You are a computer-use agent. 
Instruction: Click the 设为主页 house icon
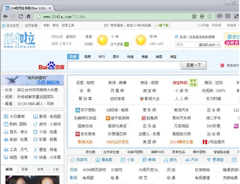[3, 25]
